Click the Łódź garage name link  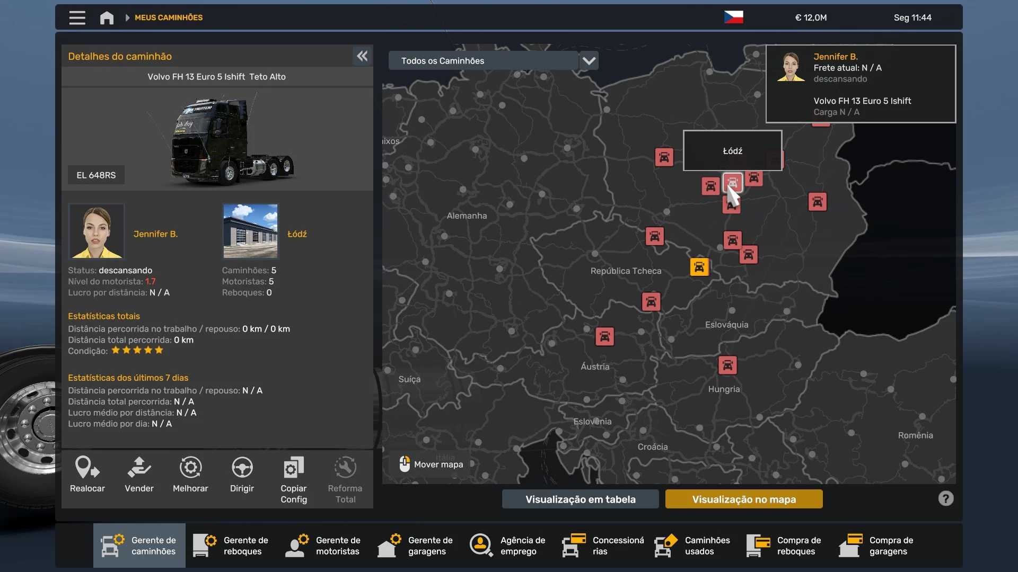tap(297, 234)
